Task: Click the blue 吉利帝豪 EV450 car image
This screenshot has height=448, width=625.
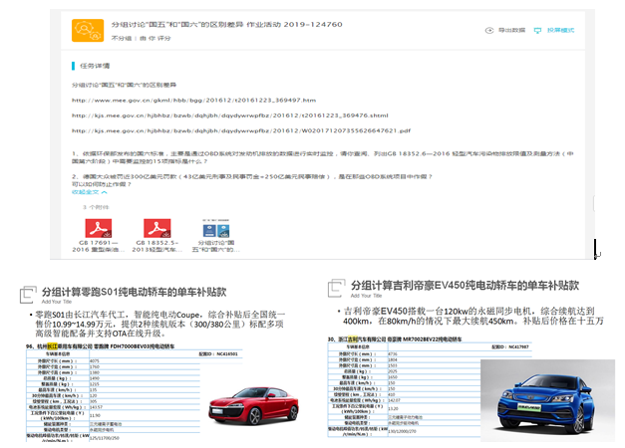Action: coord(547,400)
